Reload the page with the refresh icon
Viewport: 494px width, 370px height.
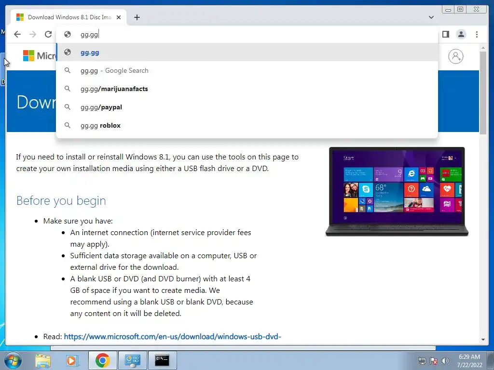click(x=48, y=34)
